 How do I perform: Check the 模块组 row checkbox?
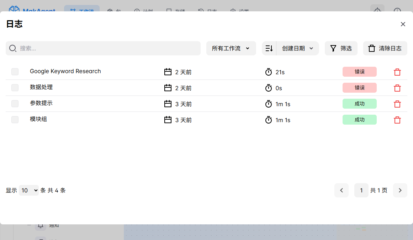[x=15, y=120]
